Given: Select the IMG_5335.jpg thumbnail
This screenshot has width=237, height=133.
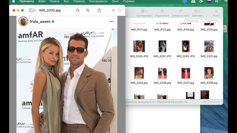Looking at the screenshot, I should click(x=139, y=73).
